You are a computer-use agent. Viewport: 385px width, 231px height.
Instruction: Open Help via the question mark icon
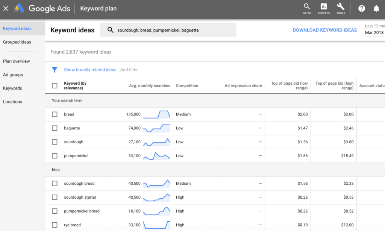click(361, 8)
